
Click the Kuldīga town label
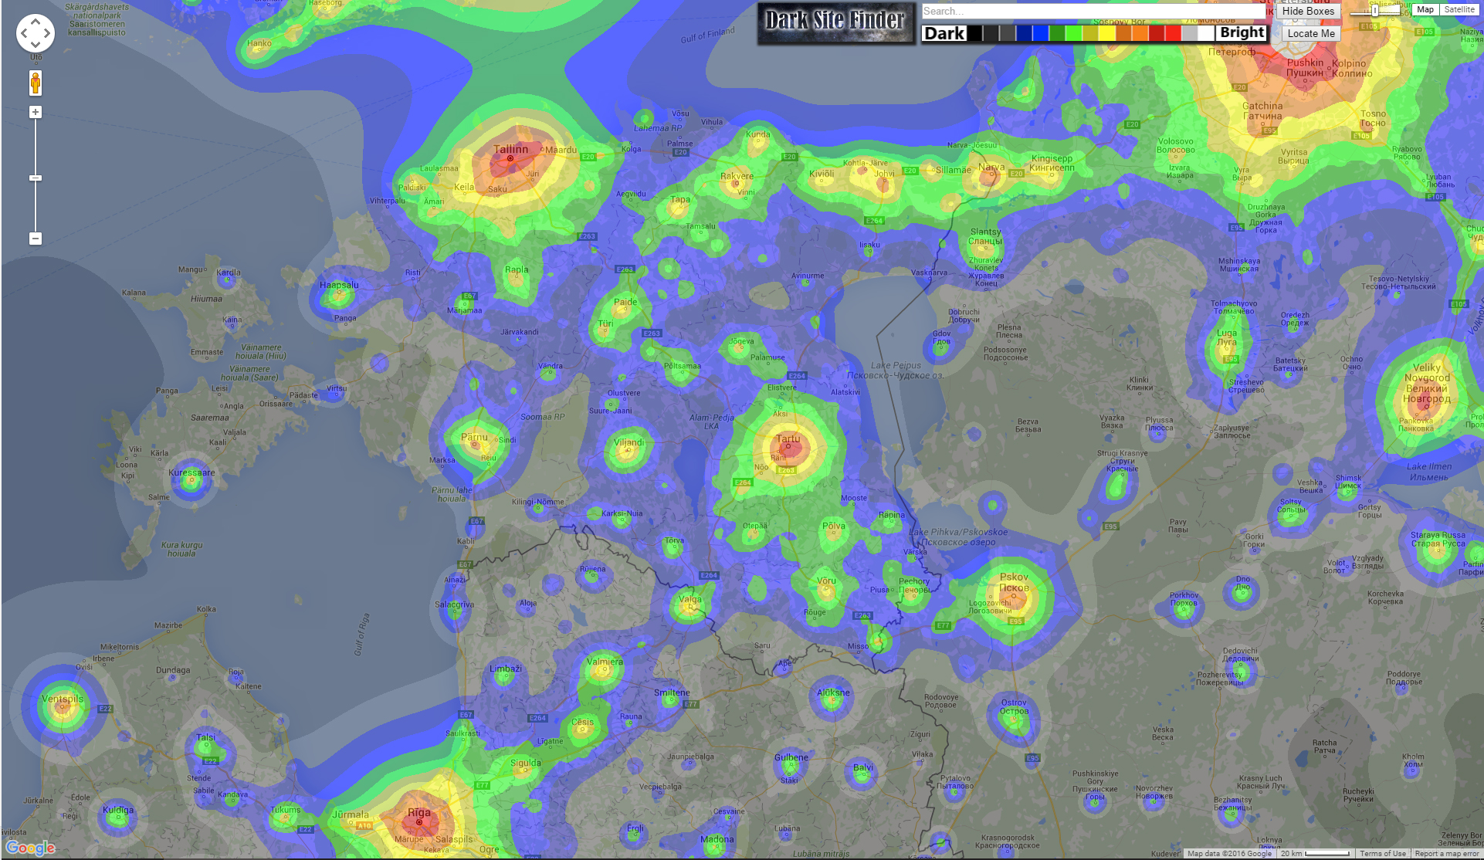[118, 811]
